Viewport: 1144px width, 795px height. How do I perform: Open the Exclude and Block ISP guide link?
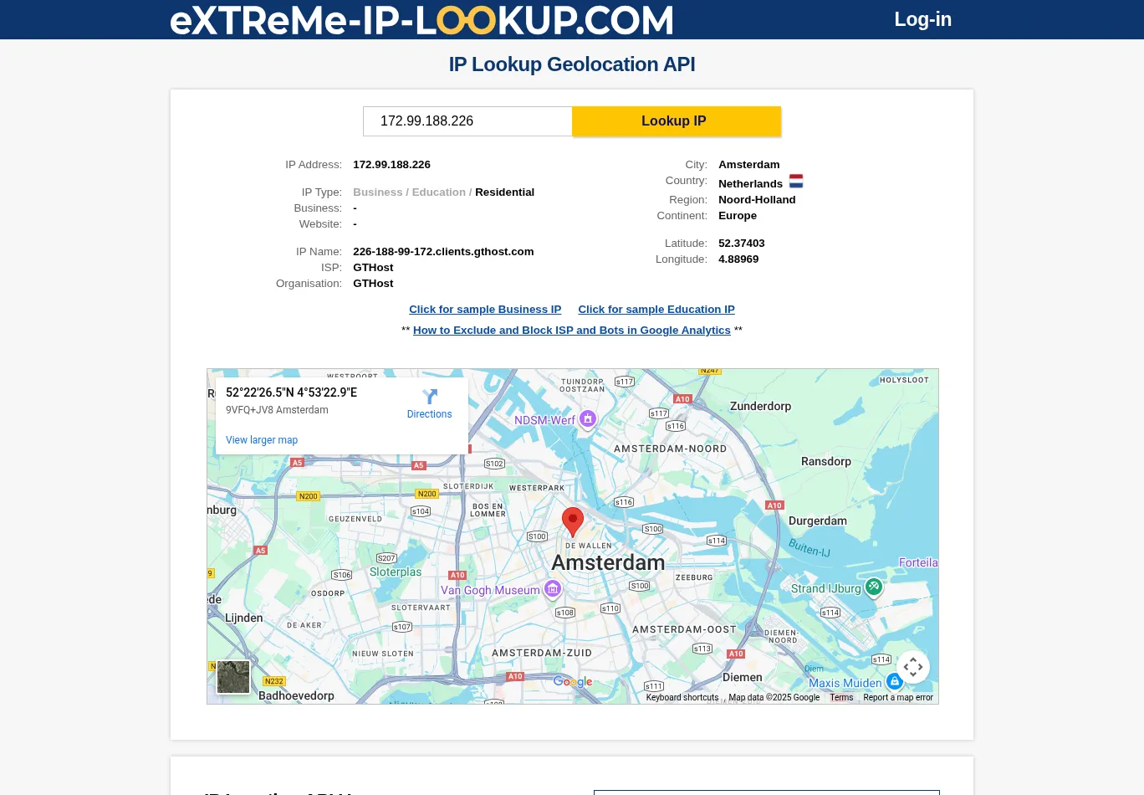[x=572, y=331]
